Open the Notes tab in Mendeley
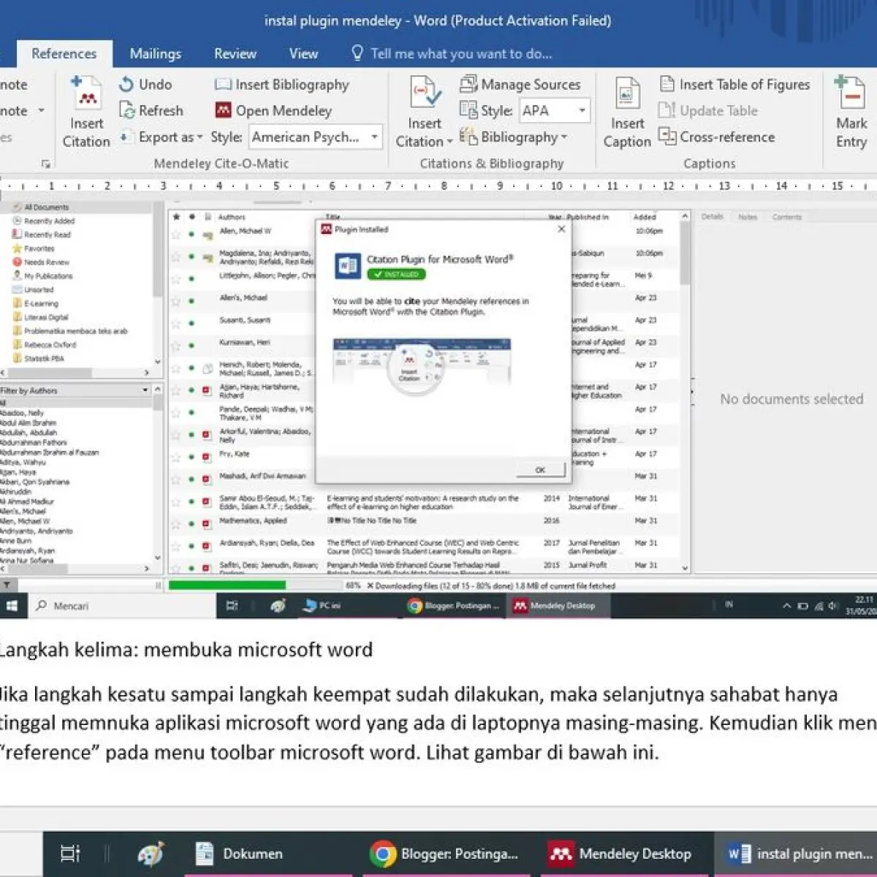This screenshot has width=877, height=877. click(748, 217)
